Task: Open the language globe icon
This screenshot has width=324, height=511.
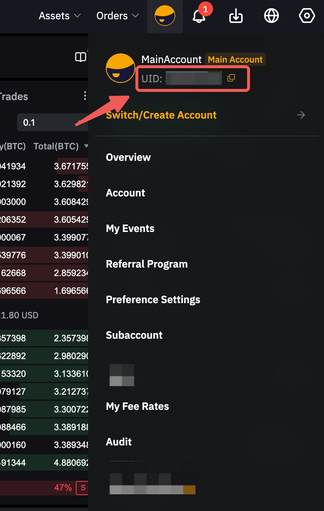Action: [x=271, y=16]
